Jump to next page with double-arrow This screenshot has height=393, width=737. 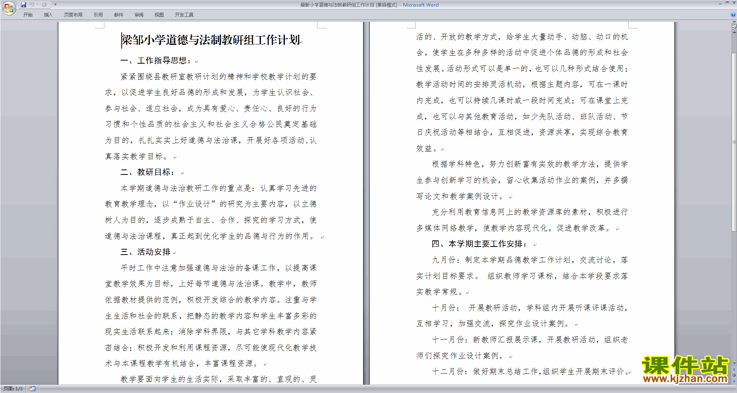click(734, 381)
